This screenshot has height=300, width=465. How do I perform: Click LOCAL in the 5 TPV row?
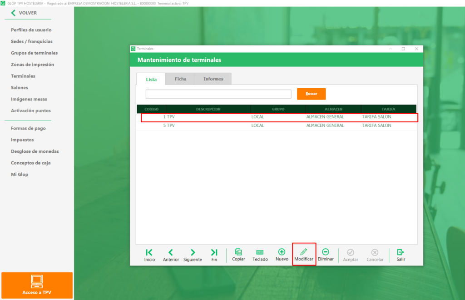click(x=257, y=125)
